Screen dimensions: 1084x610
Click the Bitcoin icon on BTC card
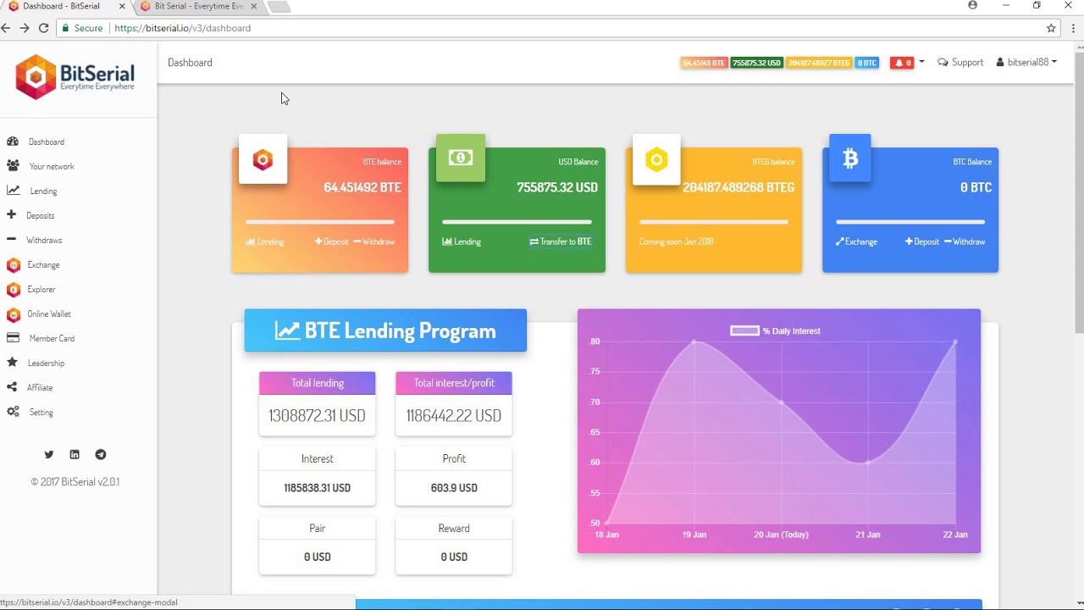click(850, 158)
